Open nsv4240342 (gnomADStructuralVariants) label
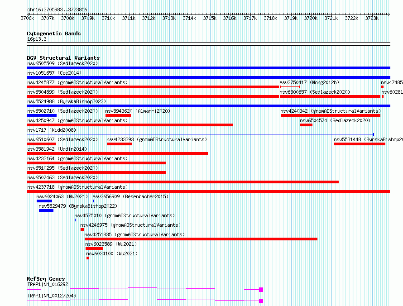Image resolution: width=403 pixels, height=306 pixels. (331, 111)
